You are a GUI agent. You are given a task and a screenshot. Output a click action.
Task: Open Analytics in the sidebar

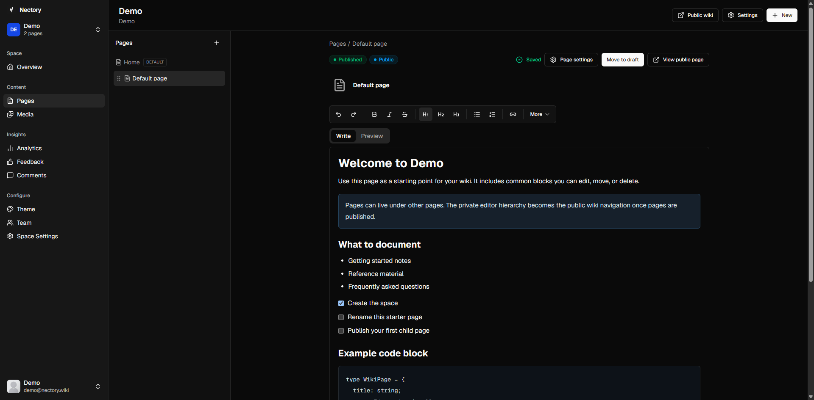point(54,148)
